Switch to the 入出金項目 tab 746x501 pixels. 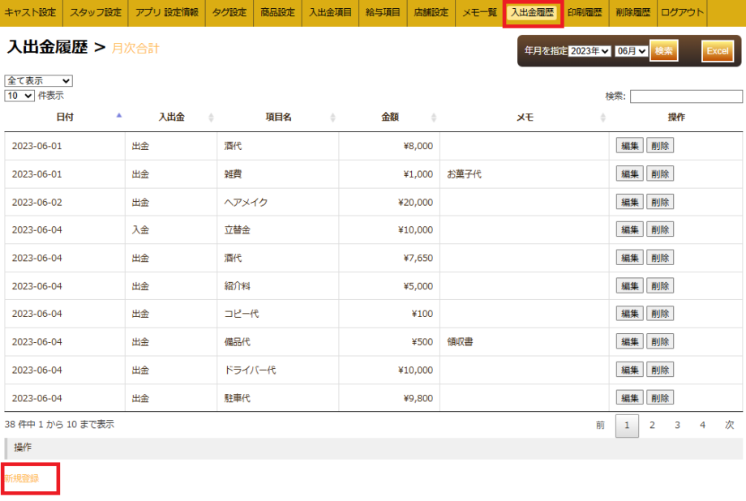coord(331,13)
